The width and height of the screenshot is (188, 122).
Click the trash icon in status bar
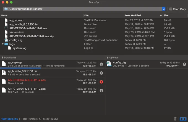click(x=175, y=119)
